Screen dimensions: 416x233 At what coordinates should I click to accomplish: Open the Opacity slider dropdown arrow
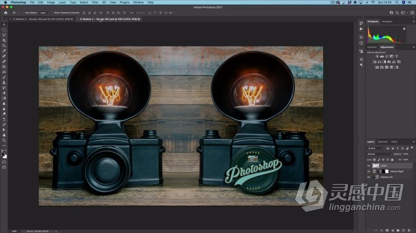pyautogui.click(x=411, y=154)
